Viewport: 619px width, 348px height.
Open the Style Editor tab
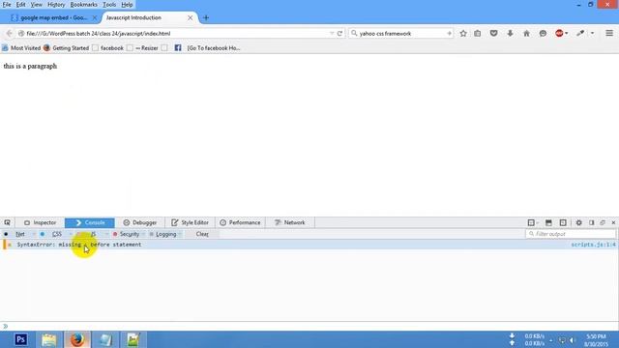pyautogui.click(x=190, y=222)
